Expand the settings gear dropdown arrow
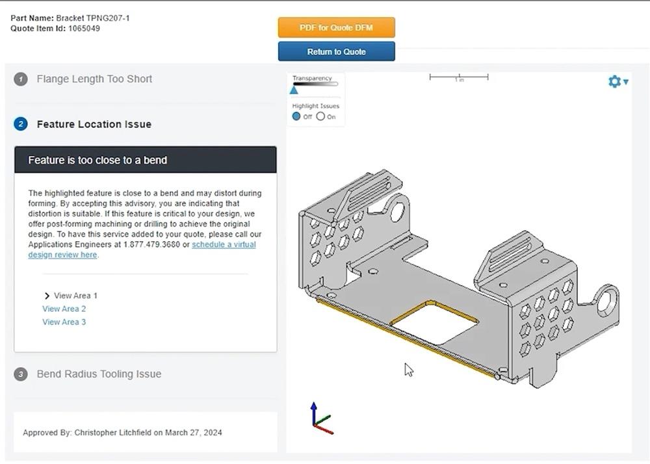Viewport: 650px width, 464px height. click(626, 82)
